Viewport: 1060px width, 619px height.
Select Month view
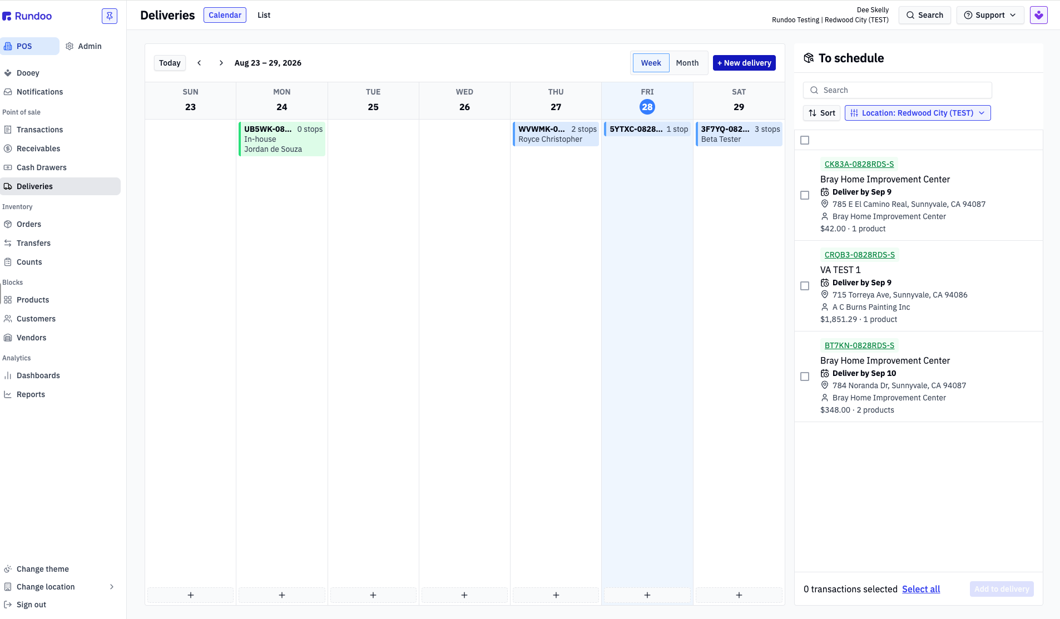click(x=687, y=63)
